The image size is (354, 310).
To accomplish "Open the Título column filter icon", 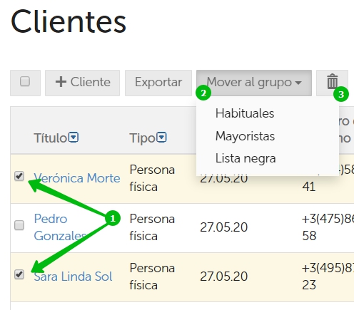I will [x=74, y=138].
